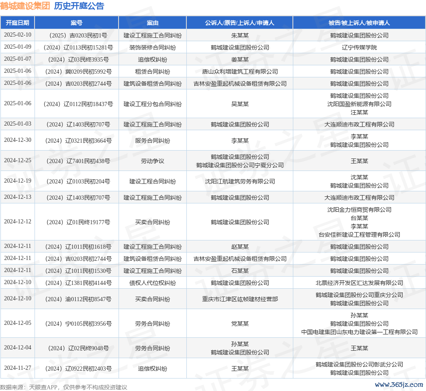
Task: Click defendant 北票经济开发区汇达发展有限公司
Action: tap(359, 283)
